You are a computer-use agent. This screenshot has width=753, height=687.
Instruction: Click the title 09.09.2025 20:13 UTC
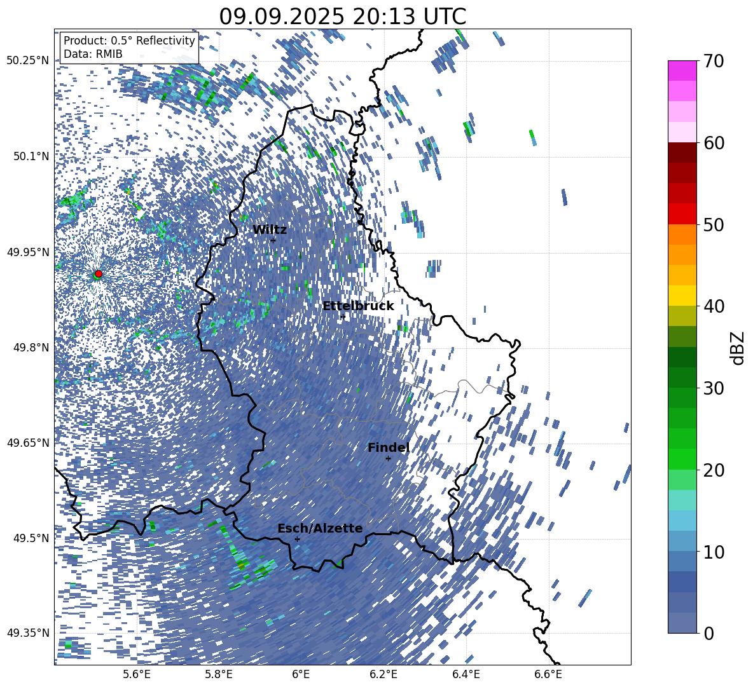coord(342,17)
